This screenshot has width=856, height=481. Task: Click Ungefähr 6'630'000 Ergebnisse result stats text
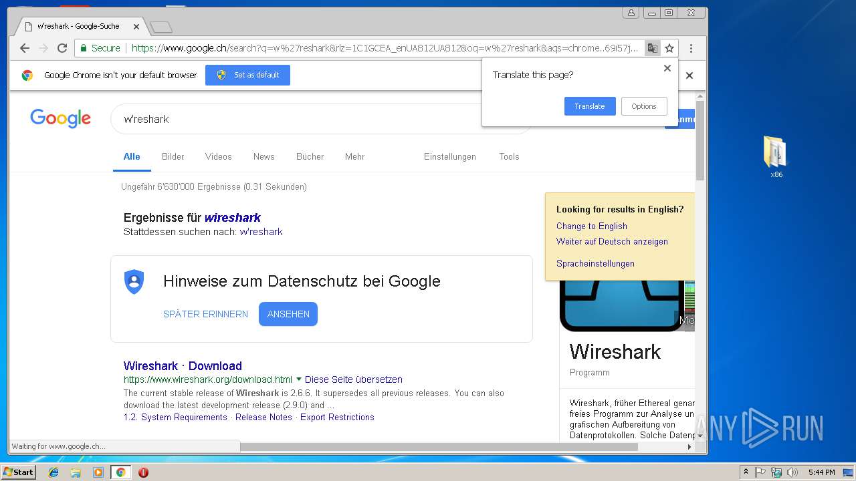[214, 187]
